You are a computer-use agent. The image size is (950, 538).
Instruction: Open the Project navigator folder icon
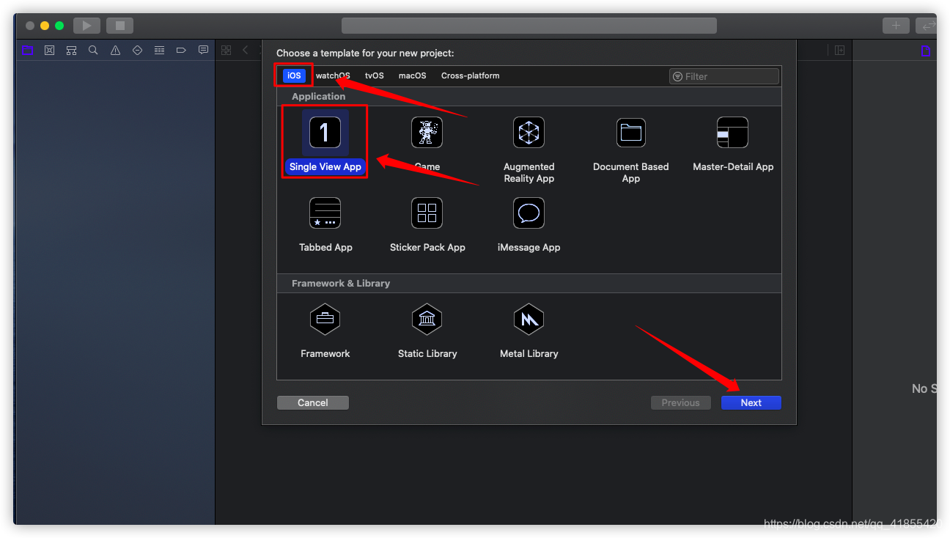(27, 51)
